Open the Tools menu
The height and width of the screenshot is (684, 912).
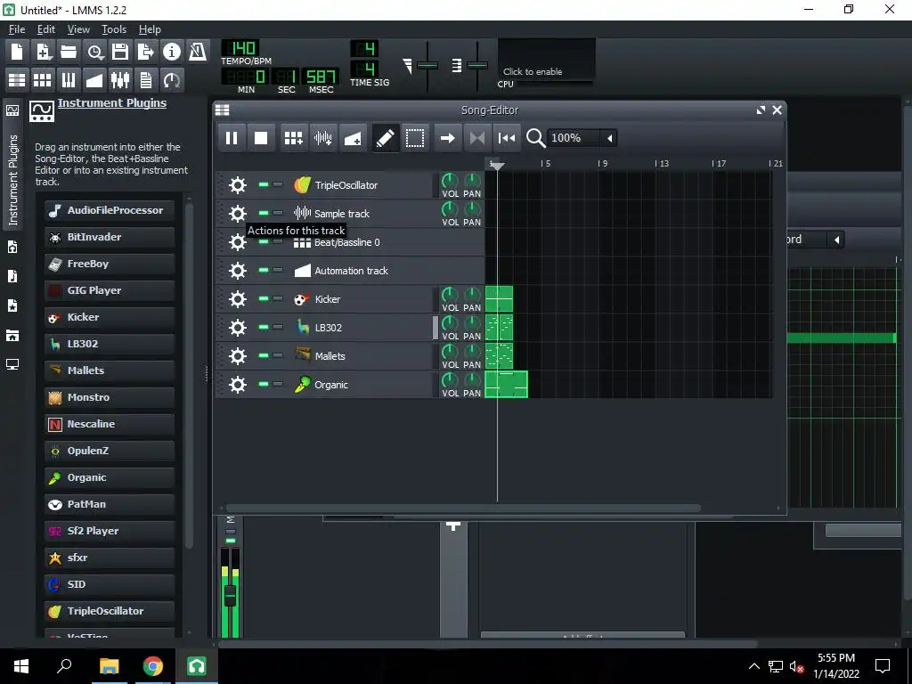click(114, 29)
